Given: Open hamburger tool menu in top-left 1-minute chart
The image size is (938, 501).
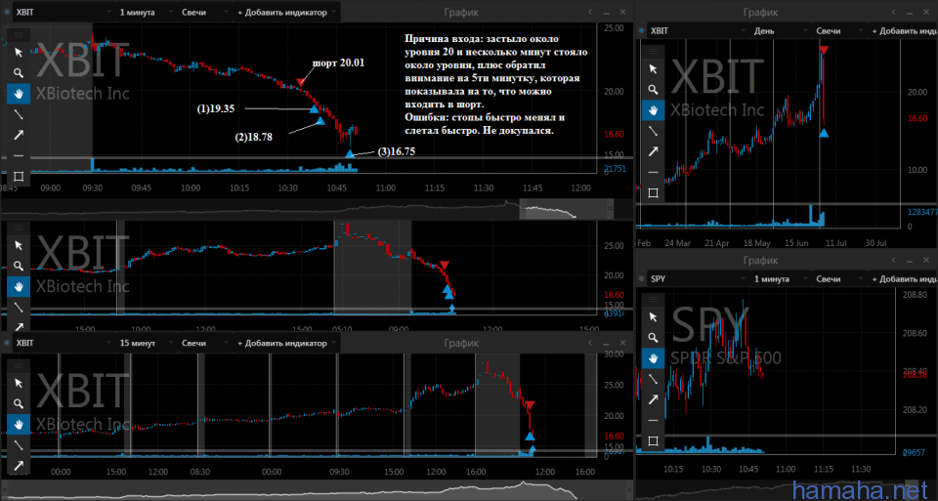Looking at the screenshot, I should point(19,35).
